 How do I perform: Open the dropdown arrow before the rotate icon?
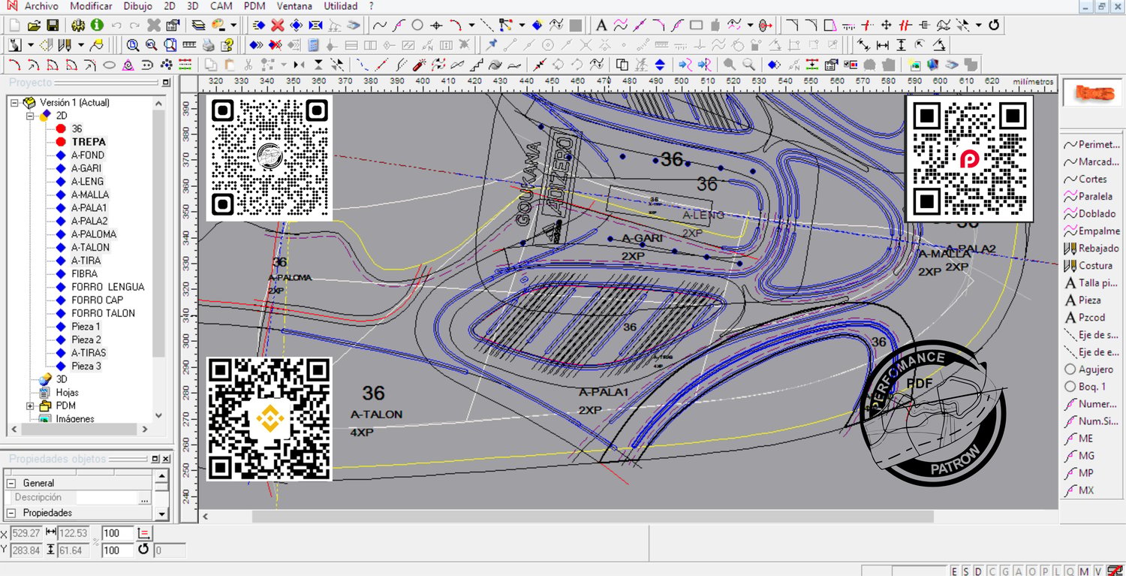click(979, 26)
